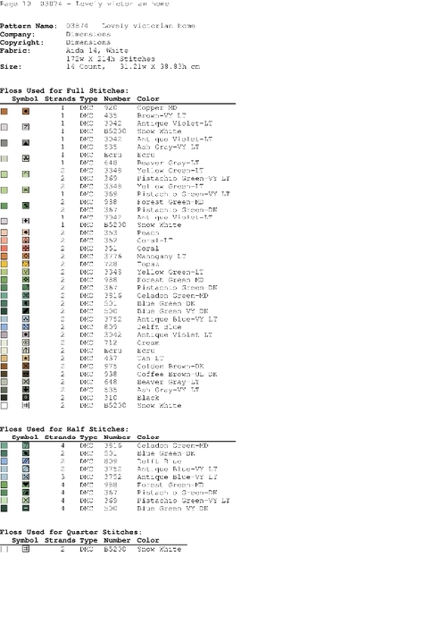This screenshot has width=441, height=625.
Task: Click the Coral symbol icon
Action: [26, 249]
